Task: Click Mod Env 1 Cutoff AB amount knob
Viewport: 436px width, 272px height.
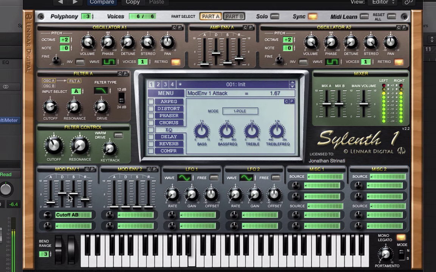Action: click(48, 215)
